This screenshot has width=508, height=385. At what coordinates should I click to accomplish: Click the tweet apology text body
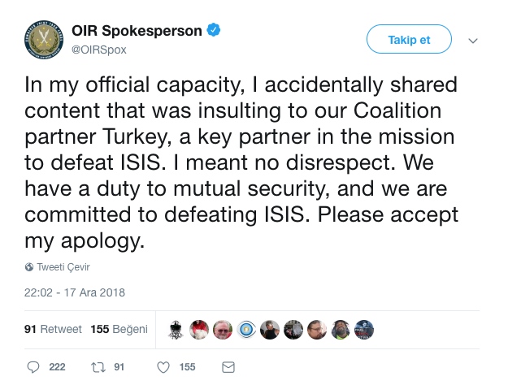tap(241, 161)
